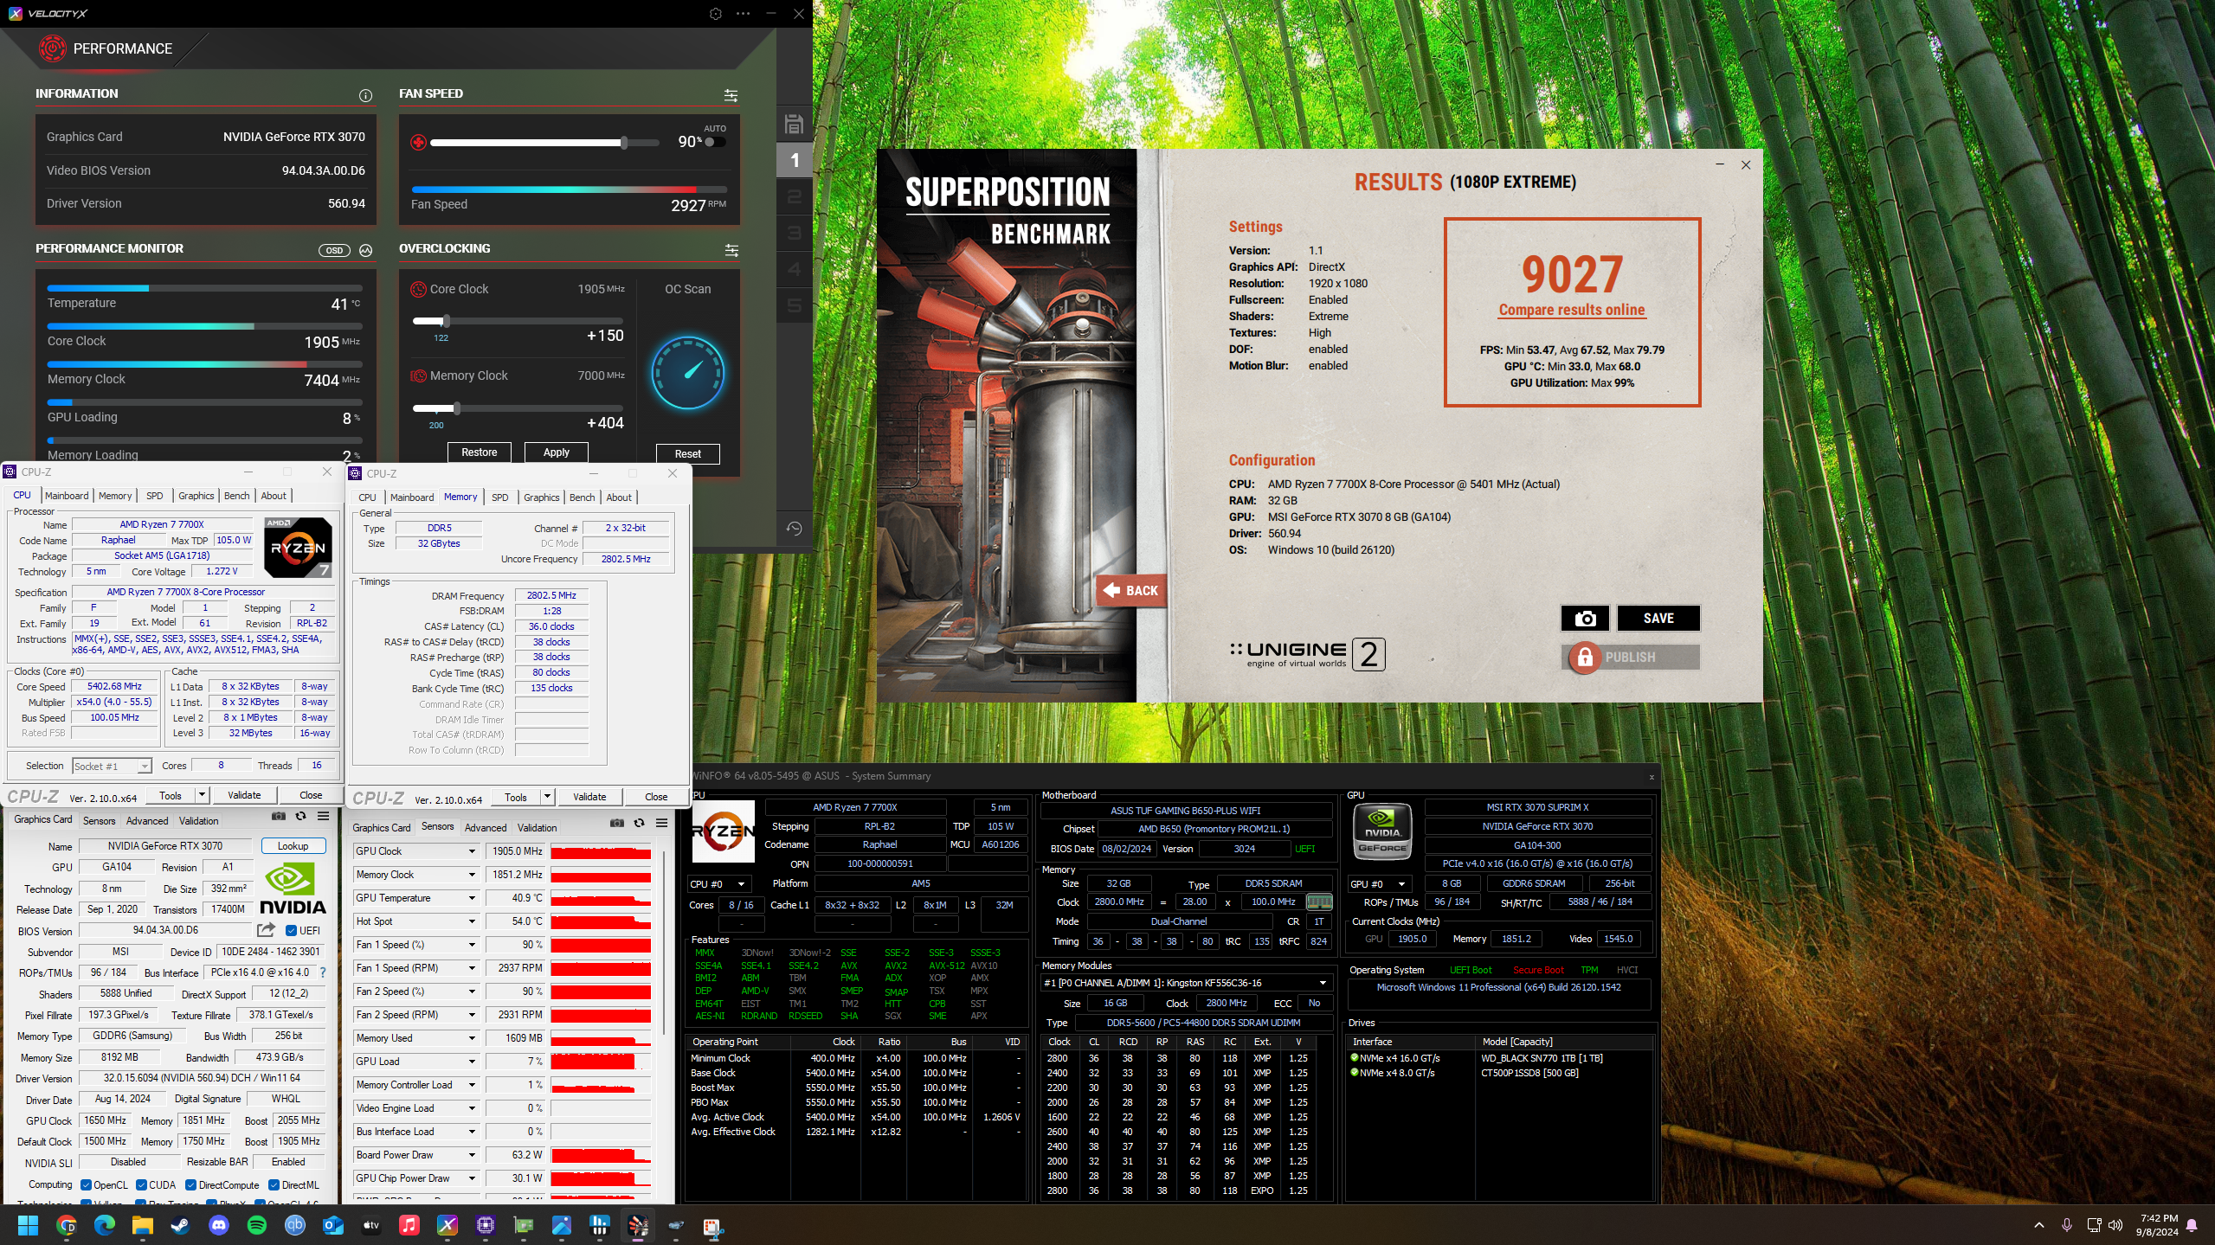2215x1245 pixels.
Task: Open Overclocking settings sliders icon
Action: point(731,250)
